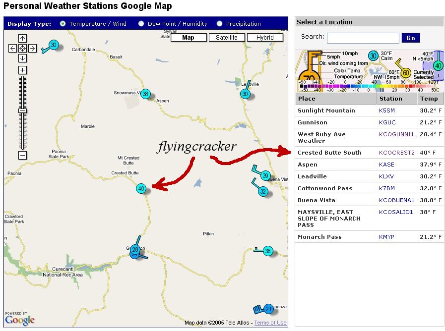Select Precipitation display type
445x331 pixels.
coord(219,24)
